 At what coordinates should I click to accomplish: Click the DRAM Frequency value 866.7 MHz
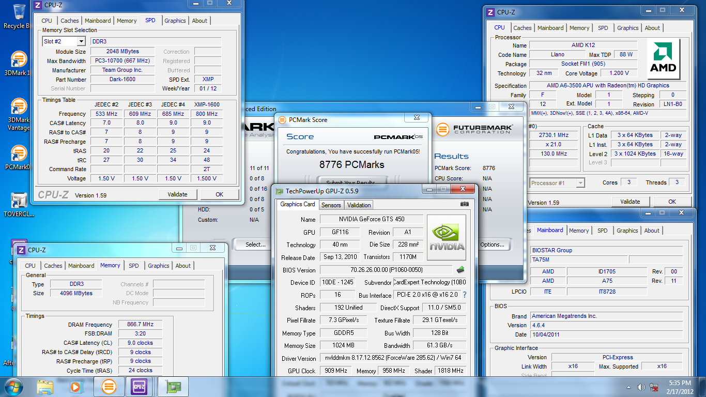pyautogui.click(x=140, y=325)
